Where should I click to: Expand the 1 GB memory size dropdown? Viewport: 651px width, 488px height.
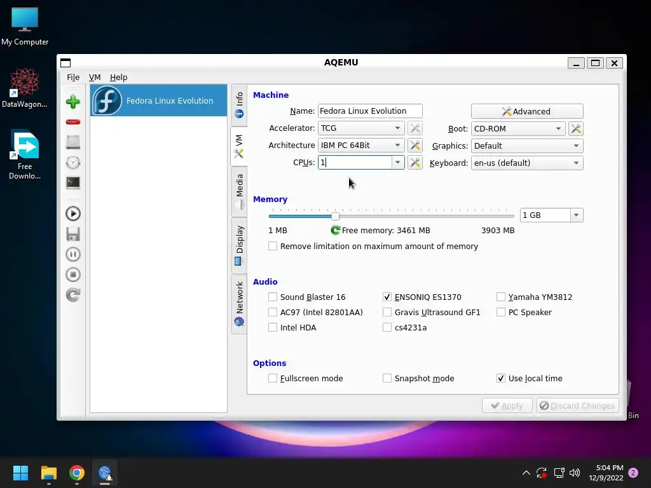pyautogui.click(x=576, y=215)
